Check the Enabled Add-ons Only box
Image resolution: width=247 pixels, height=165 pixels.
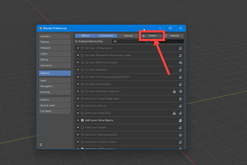[x=77, y=41]
